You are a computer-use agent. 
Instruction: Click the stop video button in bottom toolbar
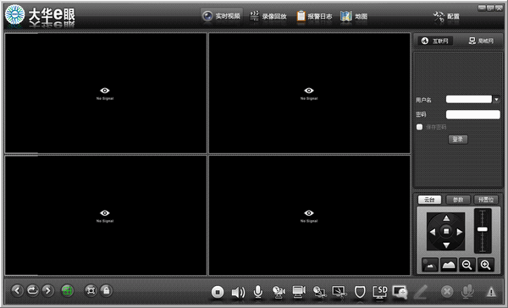[218, 292]
